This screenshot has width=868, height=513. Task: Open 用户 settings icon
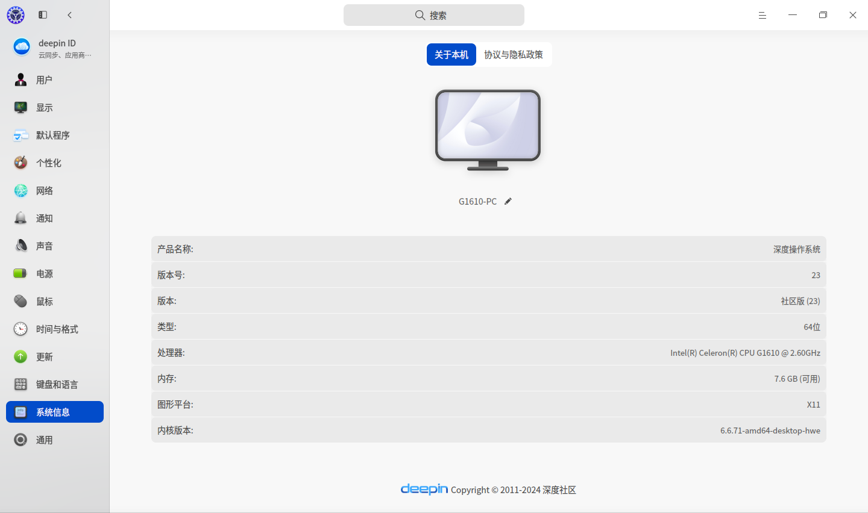(x=20, y=79)
